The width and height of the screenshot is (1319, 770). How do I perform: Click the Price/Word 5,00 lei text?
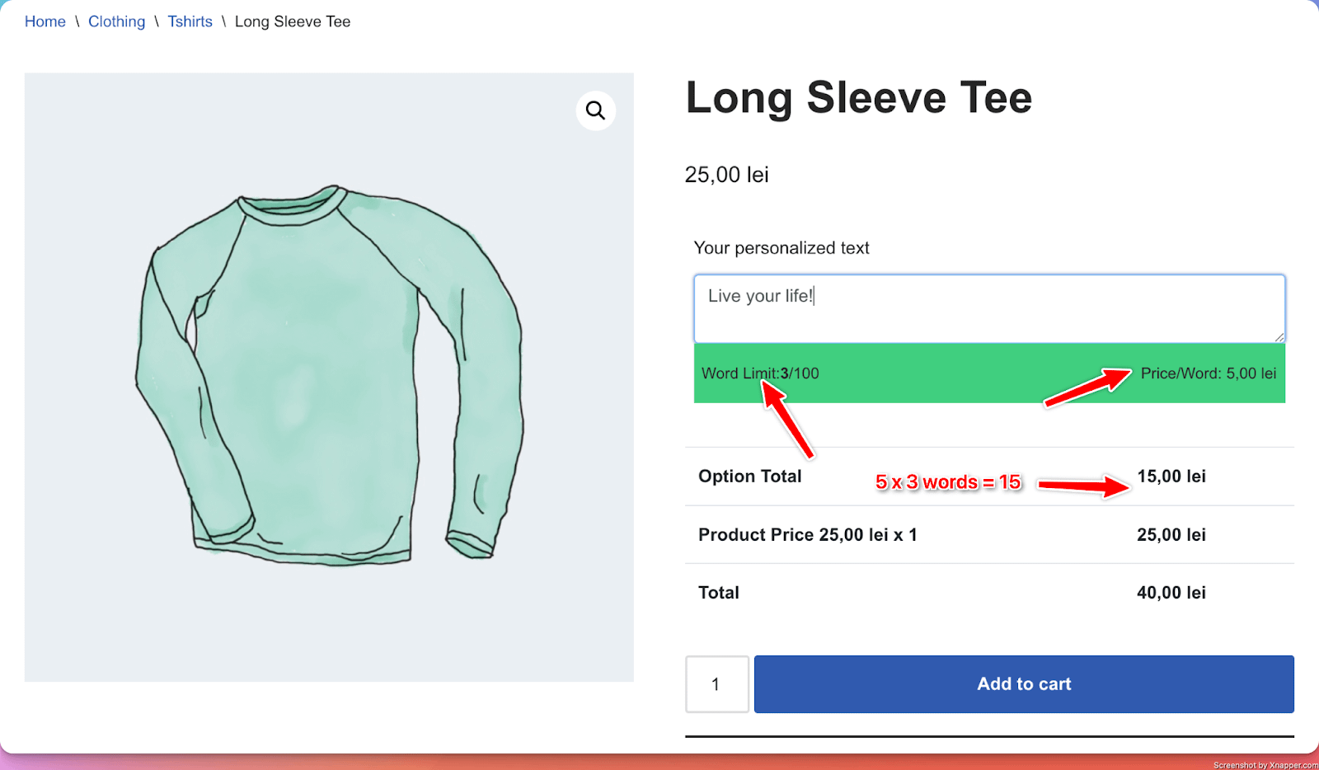[1208, 373]
